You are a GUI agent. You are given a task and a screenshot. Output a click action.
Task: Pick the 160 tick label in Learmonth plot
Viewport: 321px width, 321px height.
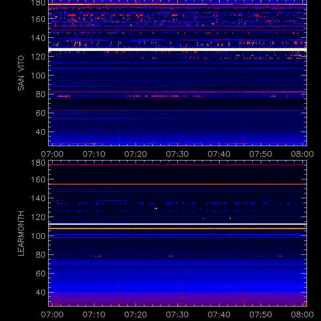[x=38, y=179]
